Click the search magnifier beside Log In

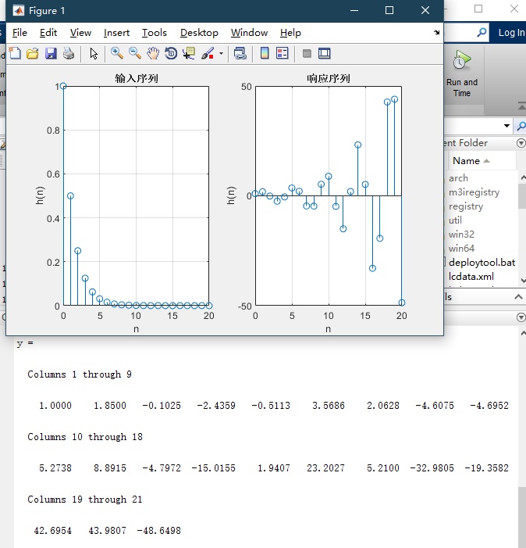coord(482,33)
